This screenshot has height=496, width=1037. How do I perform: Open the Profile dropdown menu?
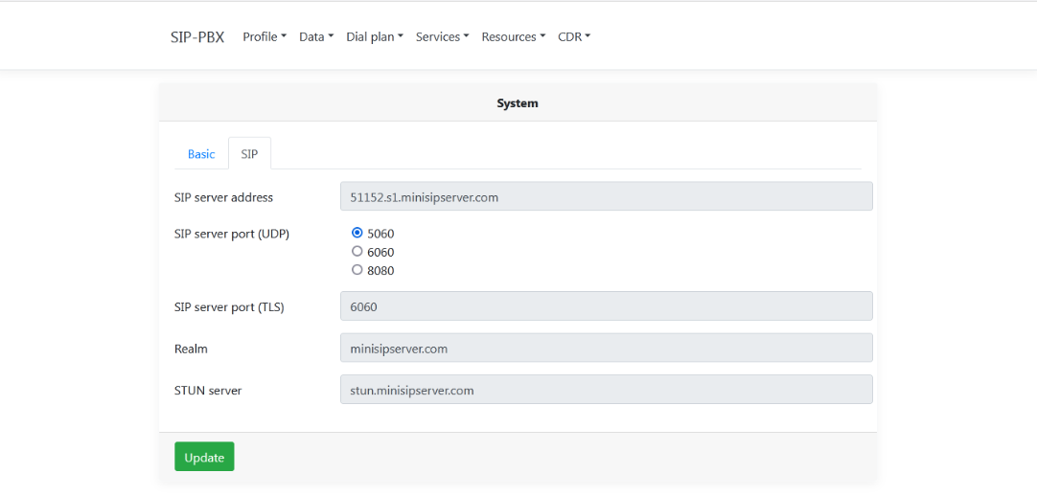265,37
